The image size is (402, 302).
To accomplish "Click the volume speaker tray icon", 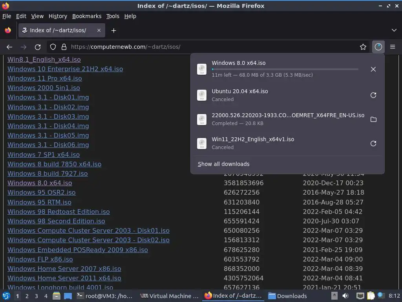I will click(345, 296).
